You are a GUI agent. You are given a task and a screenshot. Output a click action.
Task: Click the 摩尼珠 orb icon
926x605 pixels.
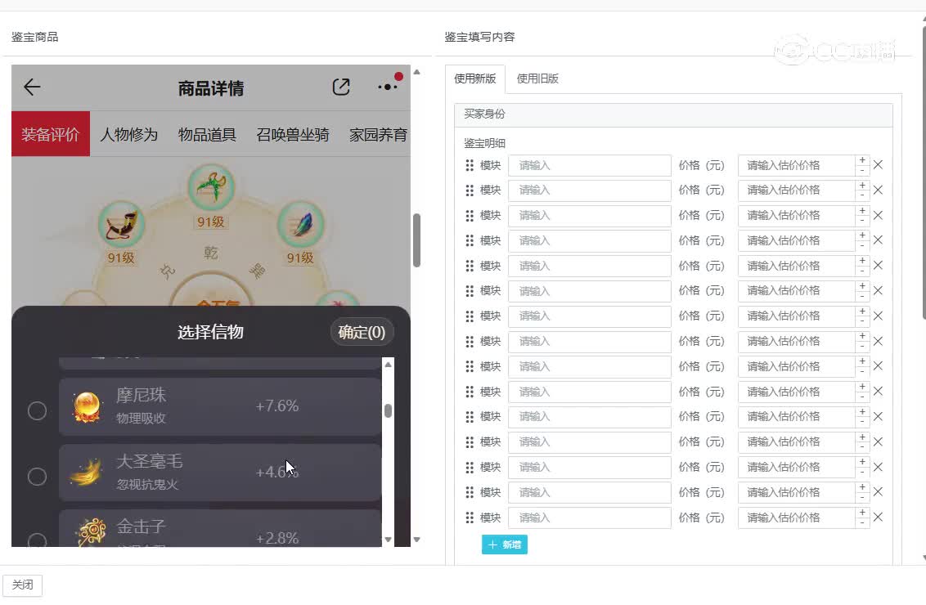pyautogui.click(x=87, y=407)
